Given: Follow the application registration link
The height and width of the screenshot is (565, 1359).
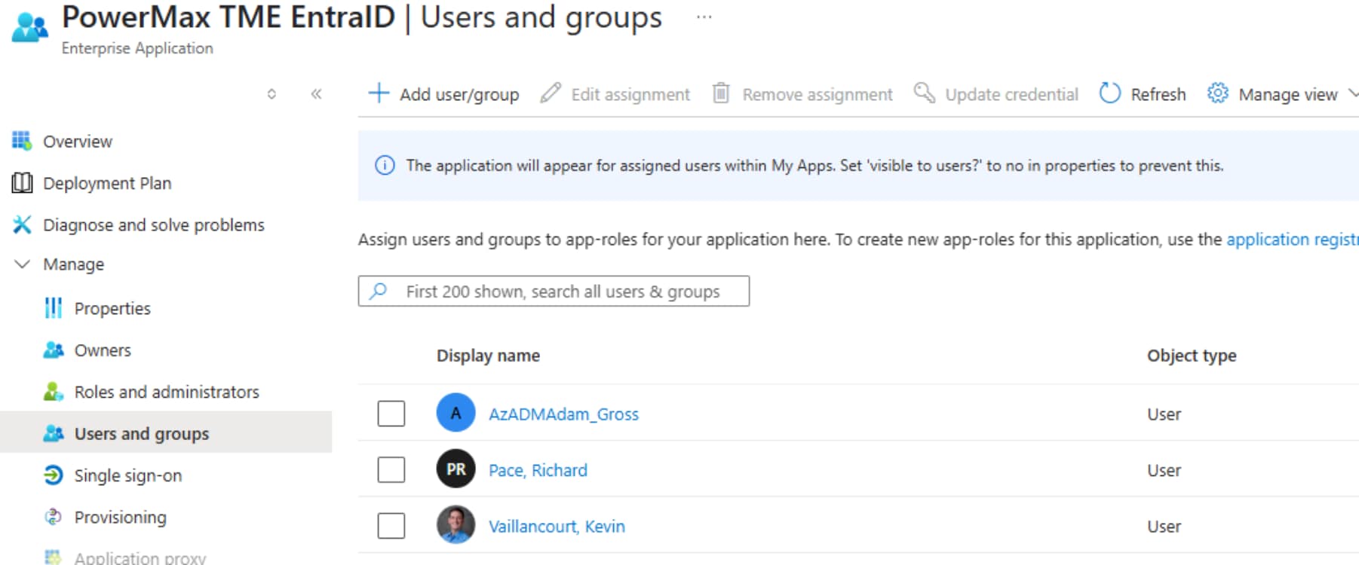Looking at the screenshot, I should click(1293, 240).
